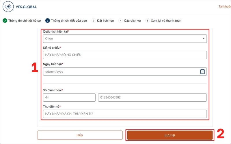
Task: Focus the phone number input field
Action: point(152,97)
